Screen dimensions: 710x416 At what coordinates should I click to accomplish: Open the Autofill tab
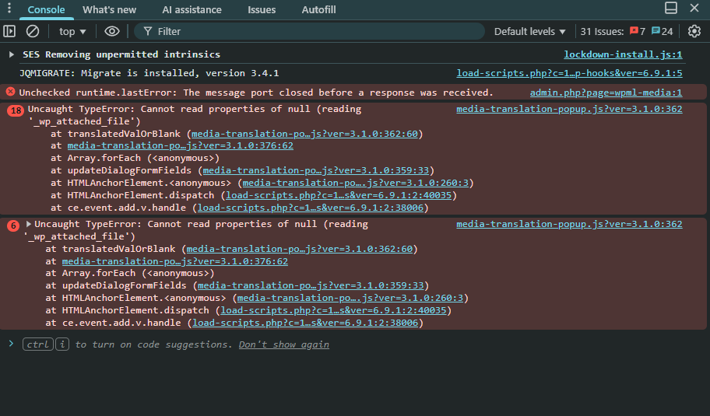[318, 10]
